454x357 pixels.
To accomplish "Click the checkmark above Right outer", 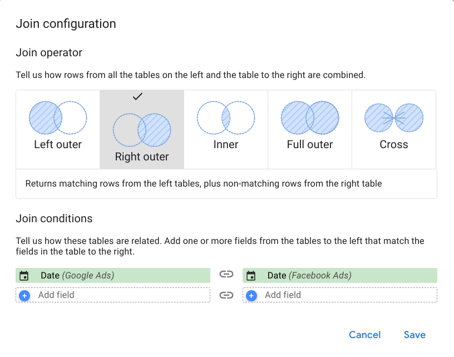I will [x=137, y=96].
